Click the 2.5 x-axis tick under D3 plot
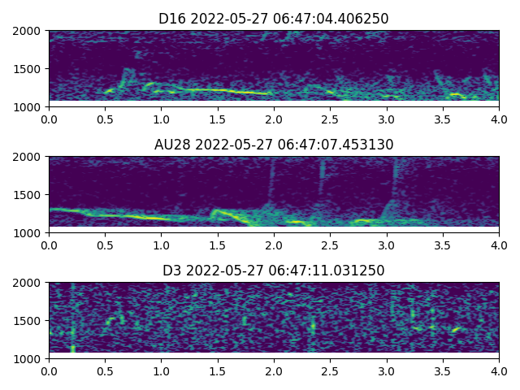 tap(330, 370)
